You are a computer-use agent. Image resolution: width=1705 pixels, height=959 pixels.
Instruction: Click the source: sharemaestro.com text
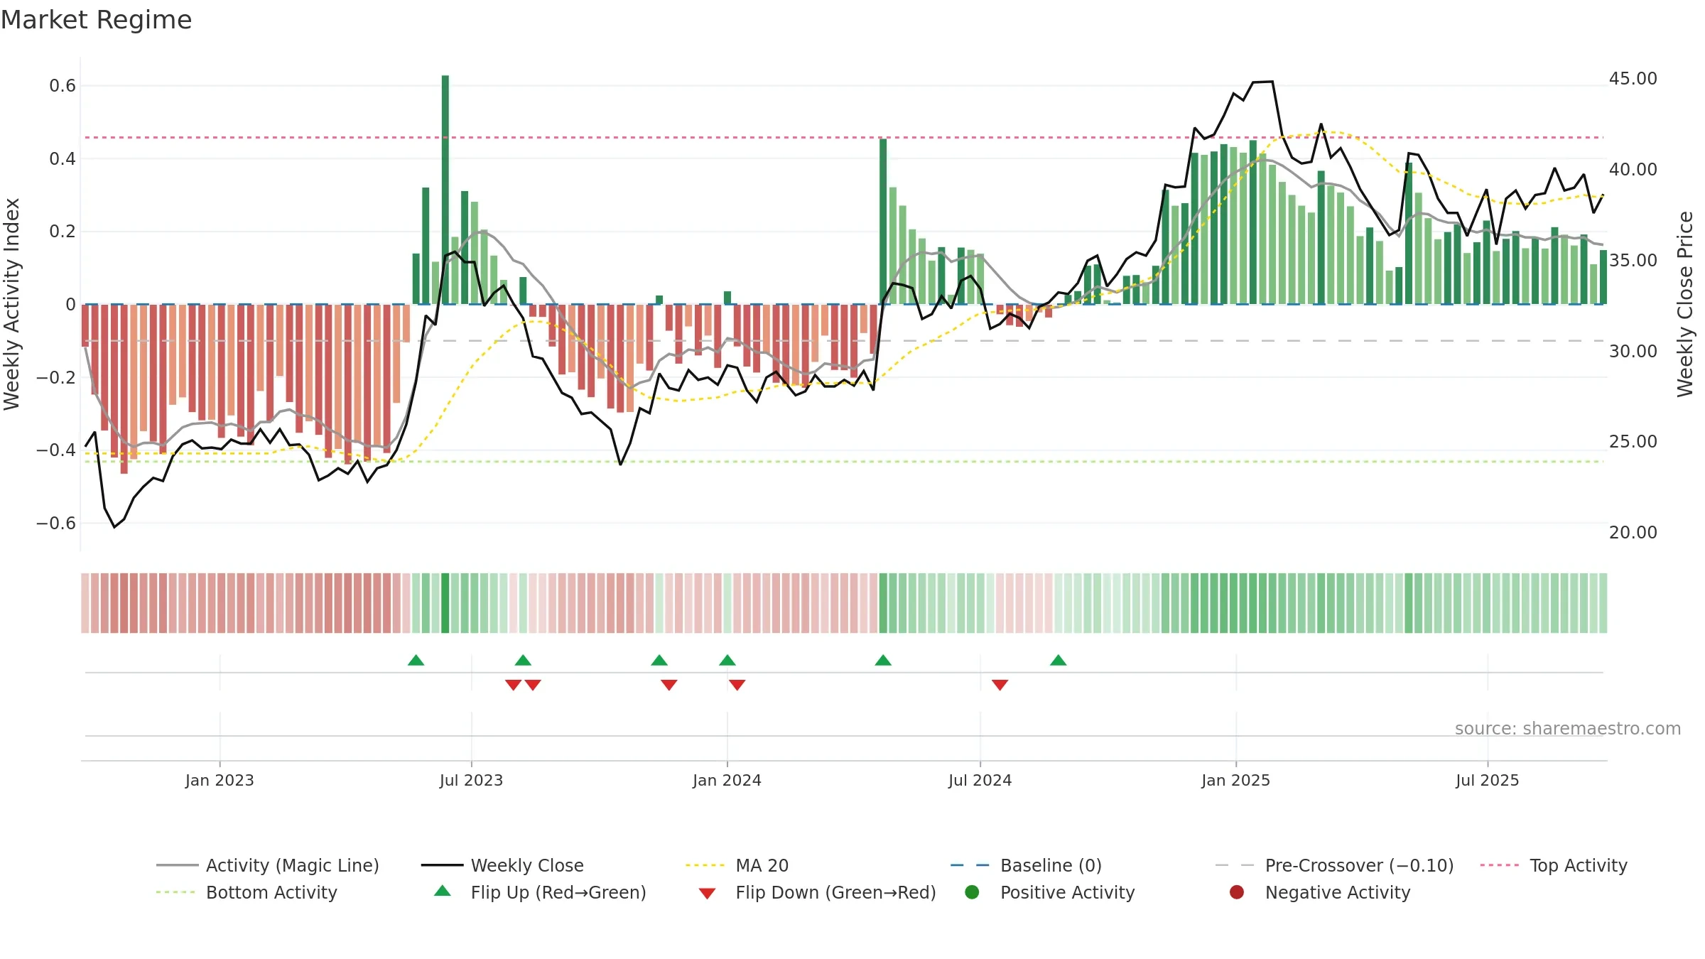[1568, 729]
